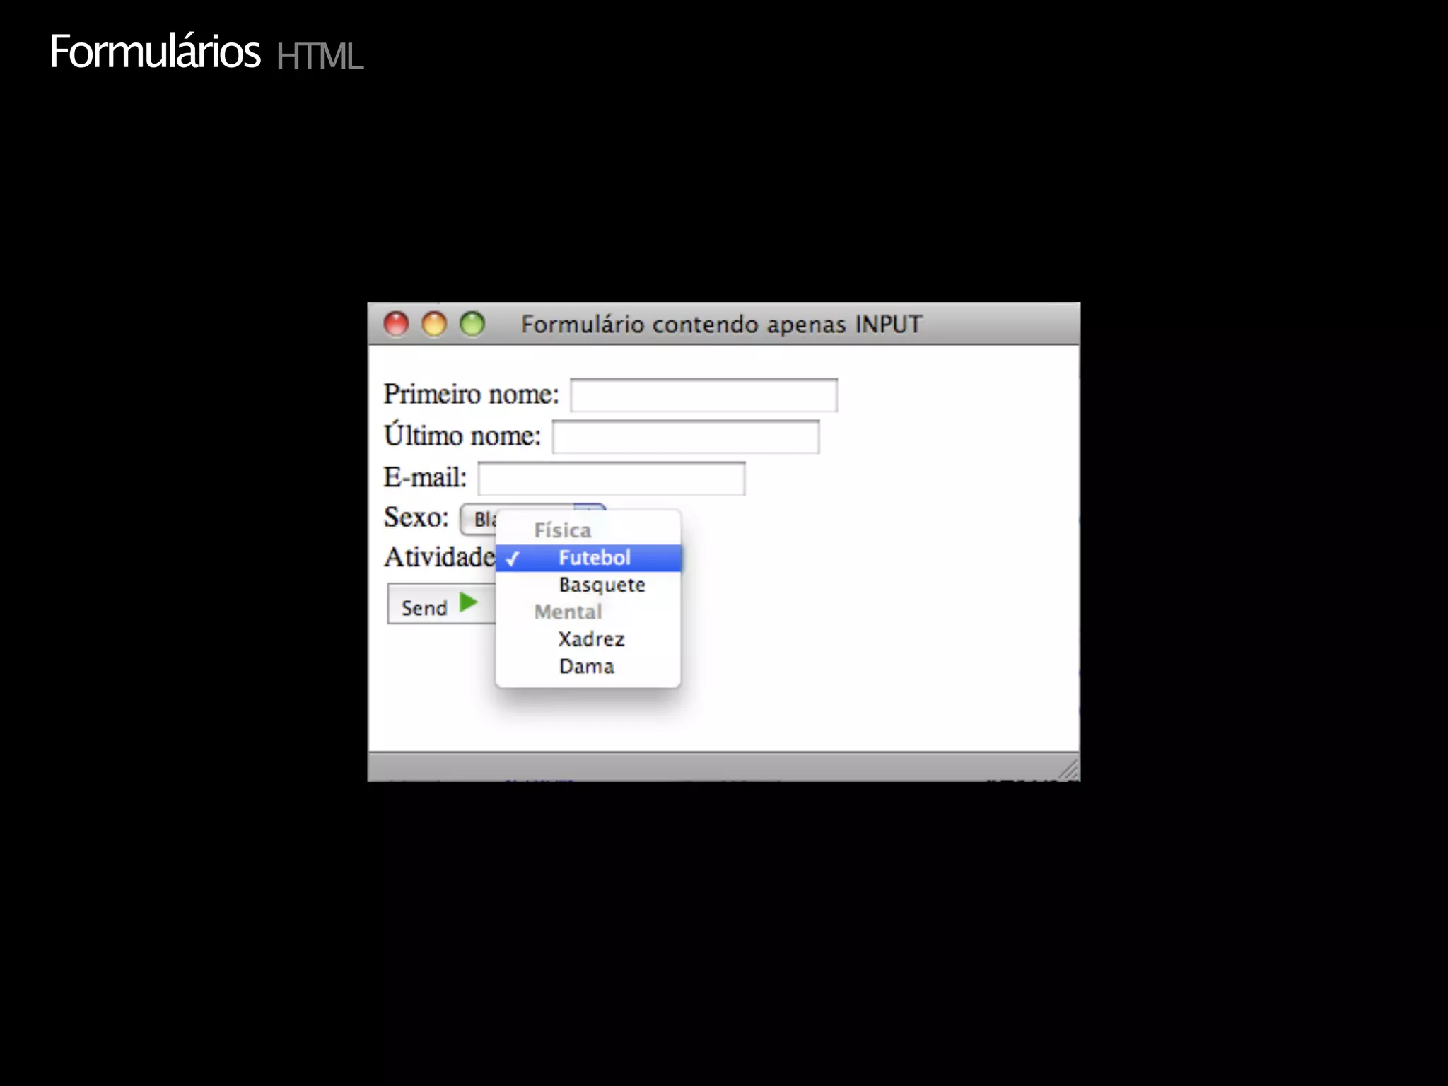Click the checkmark beside Futebol
Image resolution: width=1448 pixels, height=1086 pixels.
coord(513,559)
